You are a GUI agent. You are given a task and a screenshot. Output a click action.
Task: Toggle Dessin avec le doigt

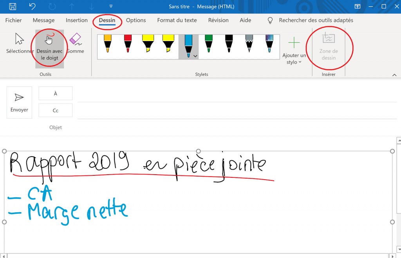[x=50, y=49]
